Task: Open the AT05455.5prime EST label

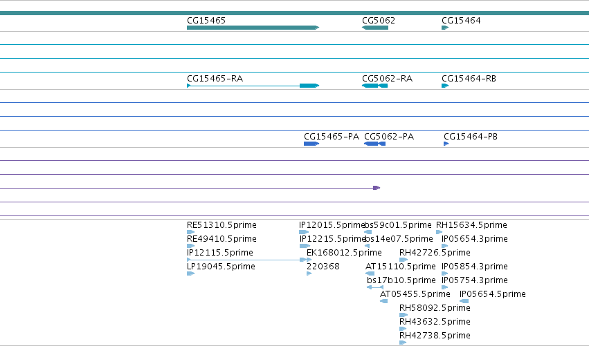Action: click(x=415, y=294)
